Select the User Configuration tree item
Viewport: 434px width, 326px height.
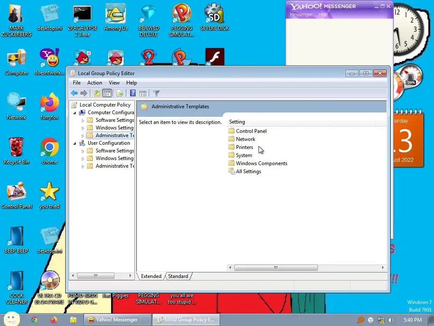click(109, 143)
